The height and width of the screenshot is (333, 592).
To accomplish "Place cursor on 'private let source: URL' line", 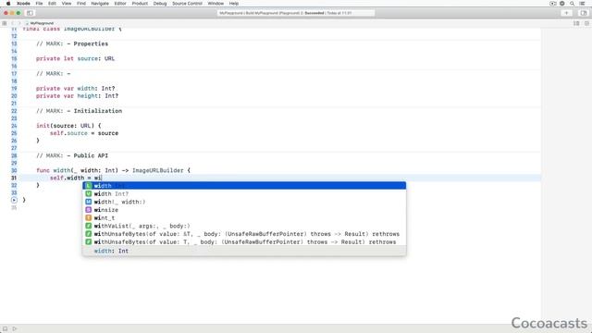I will (75, 58).
